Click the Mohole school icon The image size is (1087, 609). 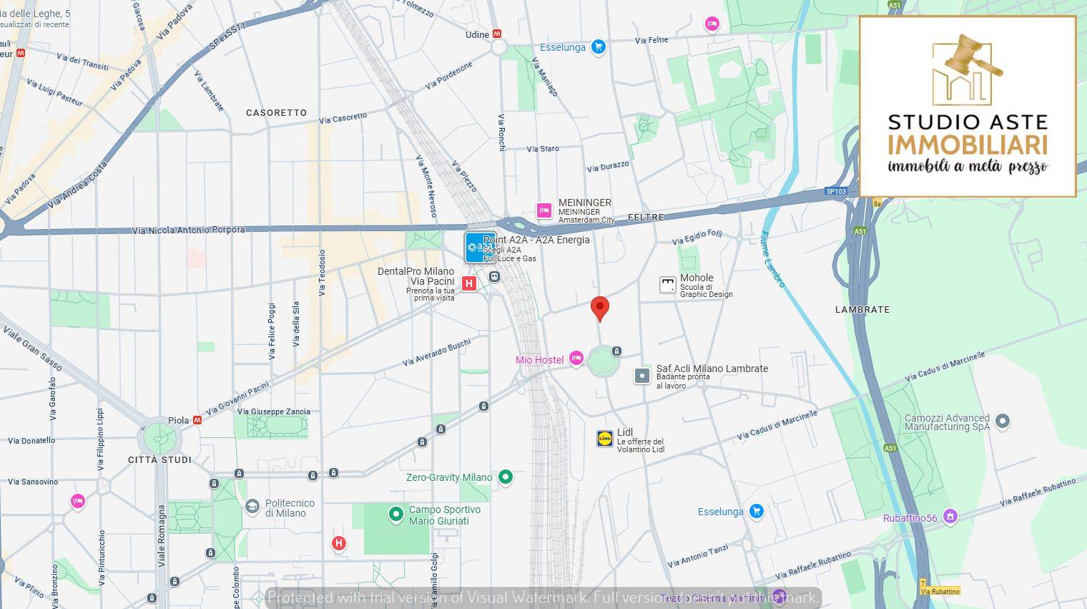pos(667,285)
